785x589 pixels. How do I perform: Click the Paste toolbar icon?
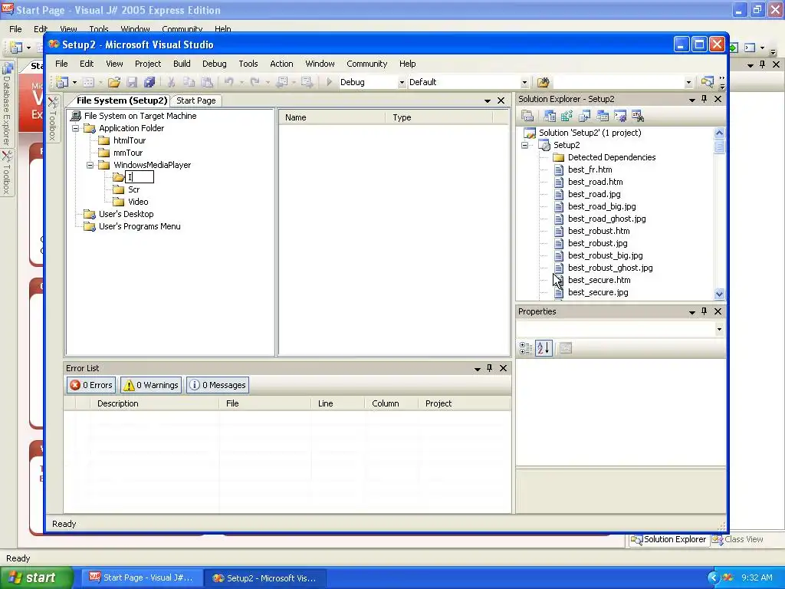pyautogui.click(x=207, y=82)
